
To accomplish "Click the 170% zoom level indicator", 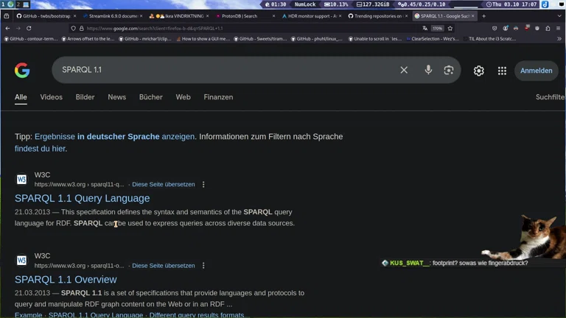I will (x=437, y=28).
